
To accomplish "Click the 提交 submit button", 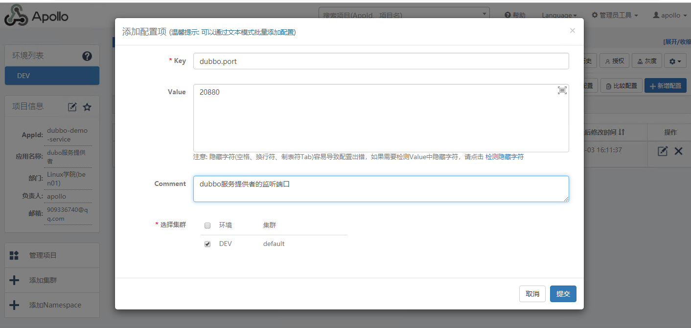I will 563,294.
